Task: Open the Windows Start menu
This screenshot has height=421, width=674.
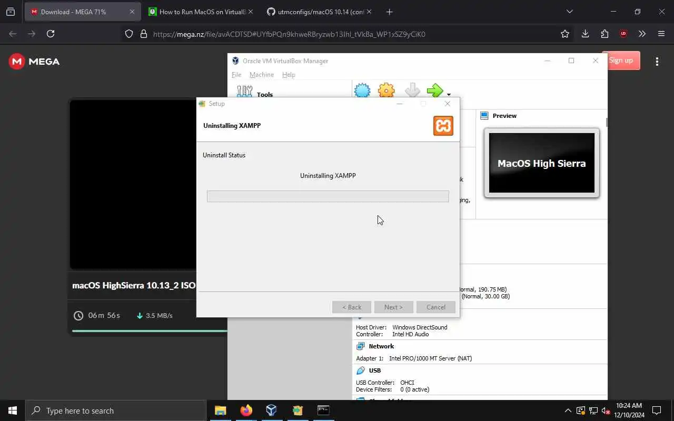Action: click(13, 410)
